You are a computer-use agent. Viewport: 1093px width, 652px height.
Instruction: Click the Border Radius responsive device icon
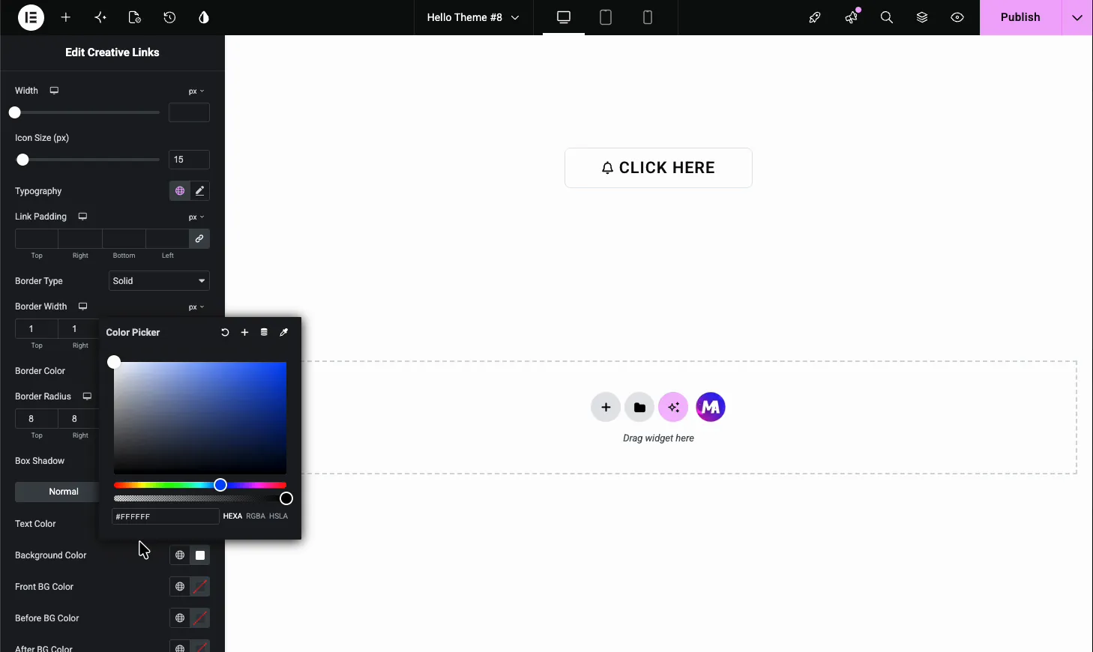87,396
